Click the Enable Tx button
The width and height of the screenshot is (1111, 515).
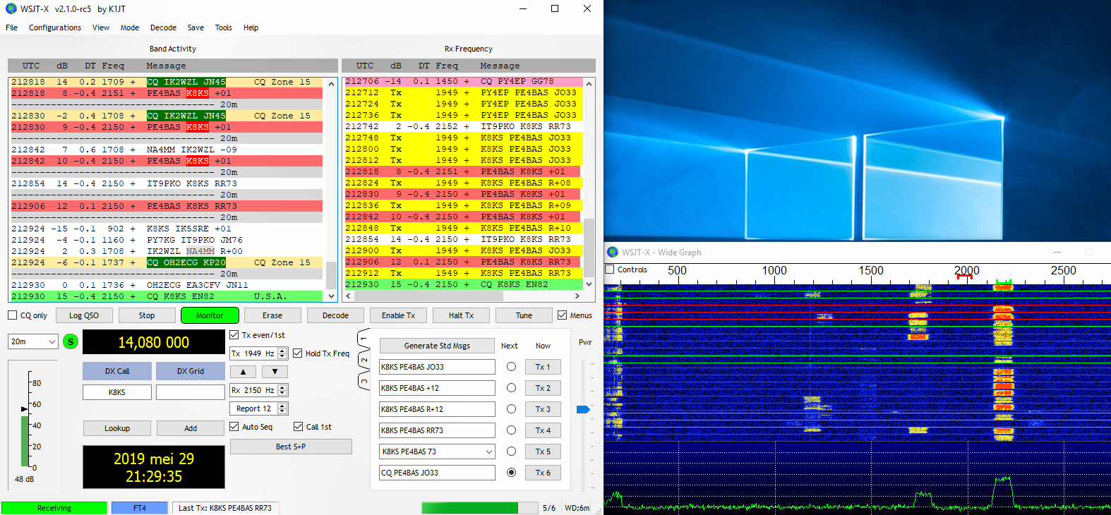pos(398,315)
